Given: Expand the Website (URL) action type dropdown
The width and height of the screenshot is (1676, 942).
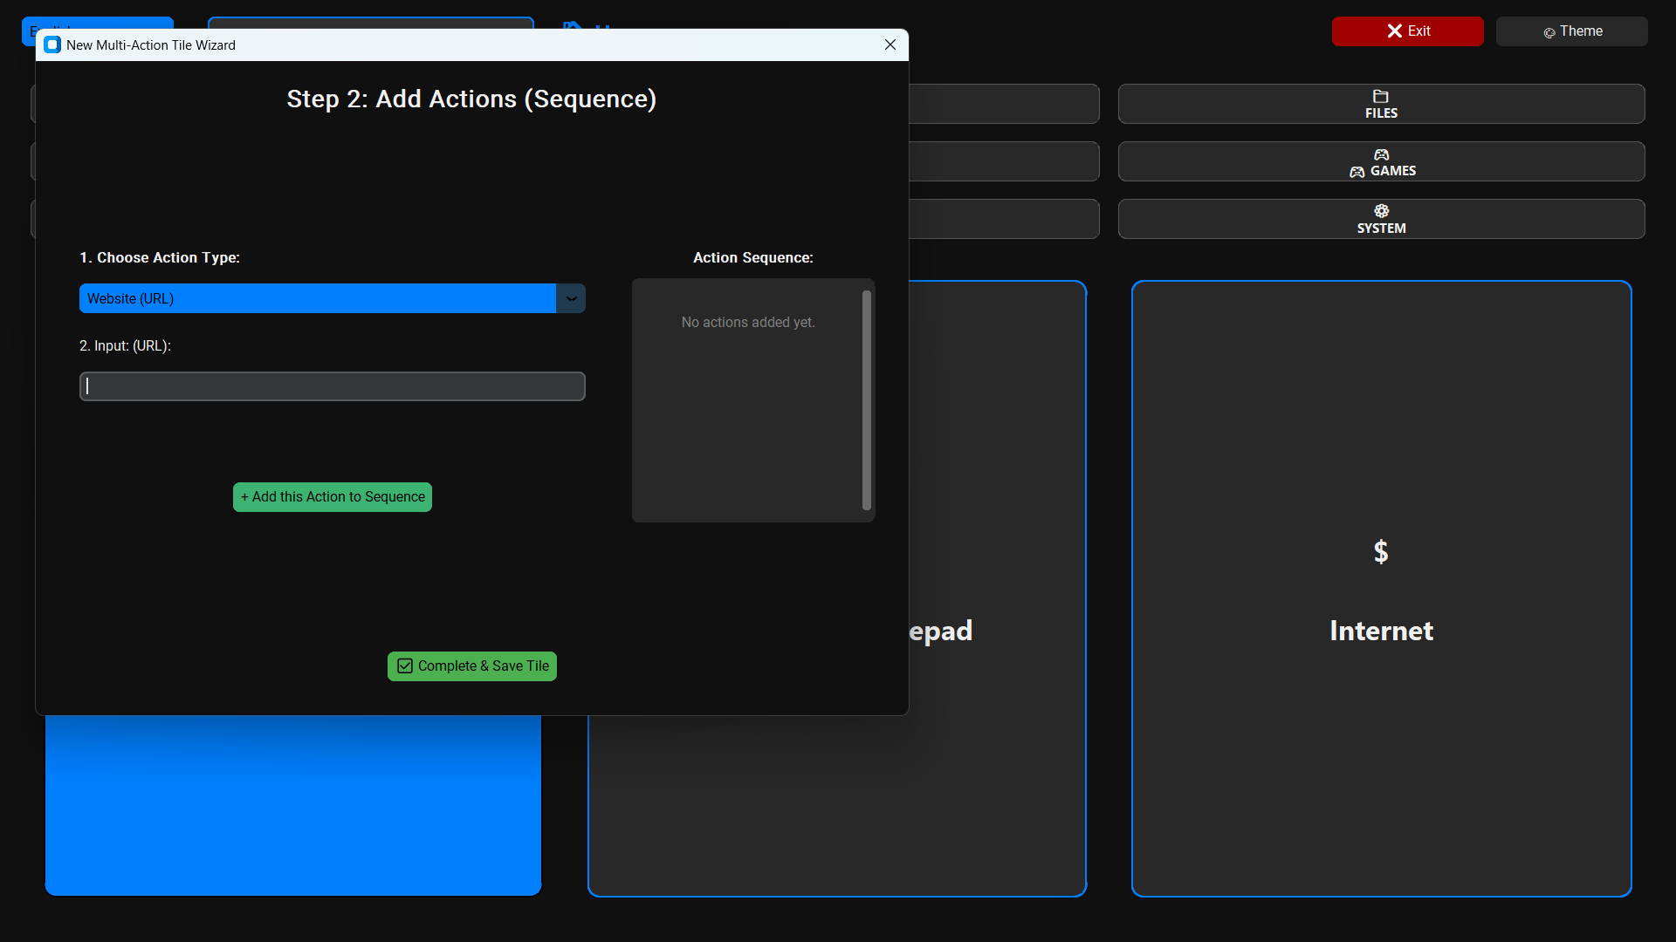Looking at the screenshot, I should tap(571, 298).
